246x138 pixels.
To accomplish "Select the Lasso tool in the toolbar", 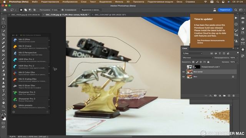I will 3,27.
